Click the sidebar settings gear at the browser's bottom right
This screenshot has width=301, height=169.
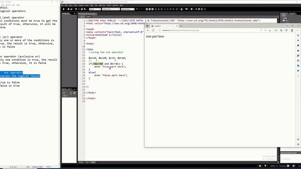point(298,144)
